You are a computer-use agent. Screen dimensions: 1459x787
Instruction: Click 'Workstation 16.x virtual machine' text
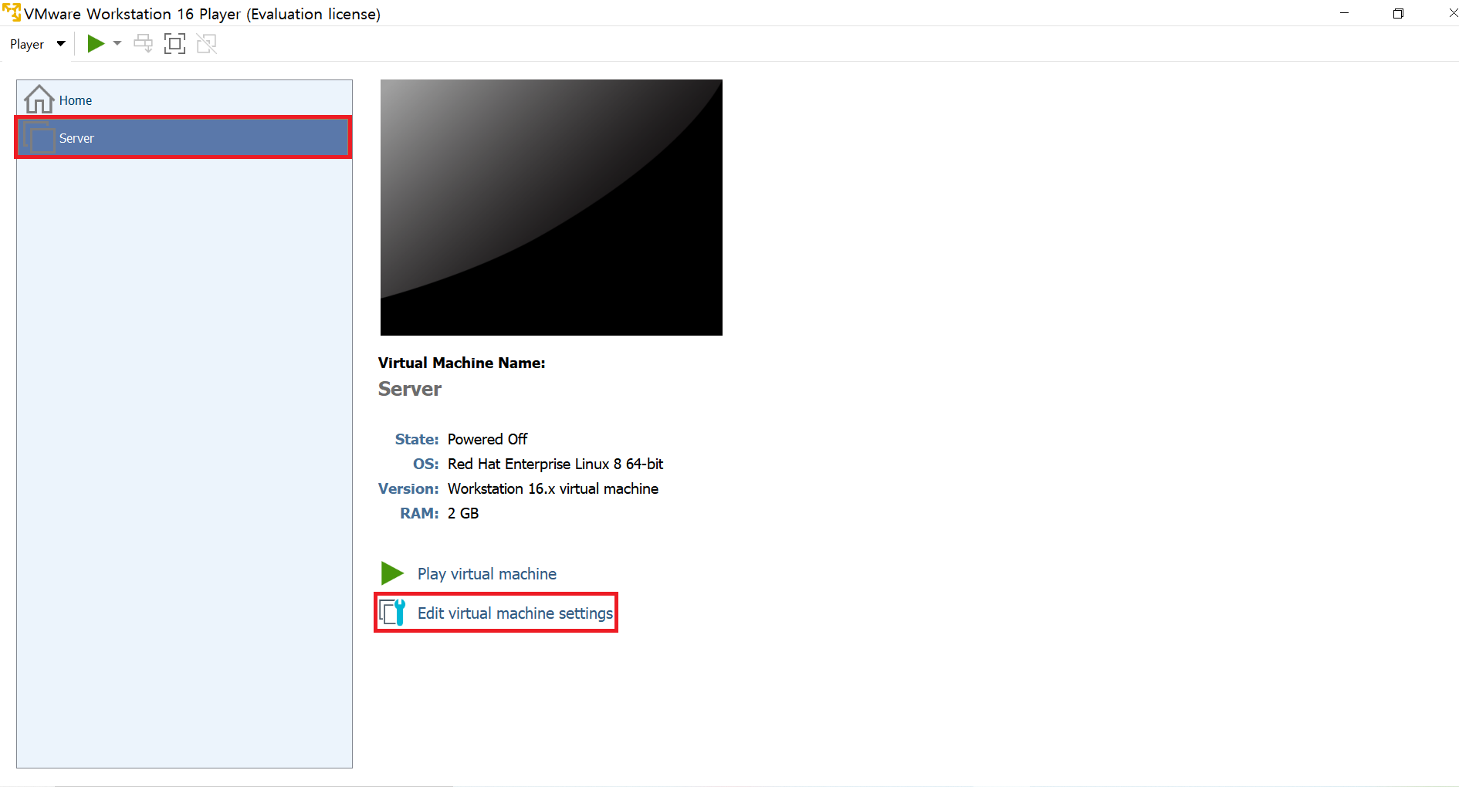tap(553, 488)
